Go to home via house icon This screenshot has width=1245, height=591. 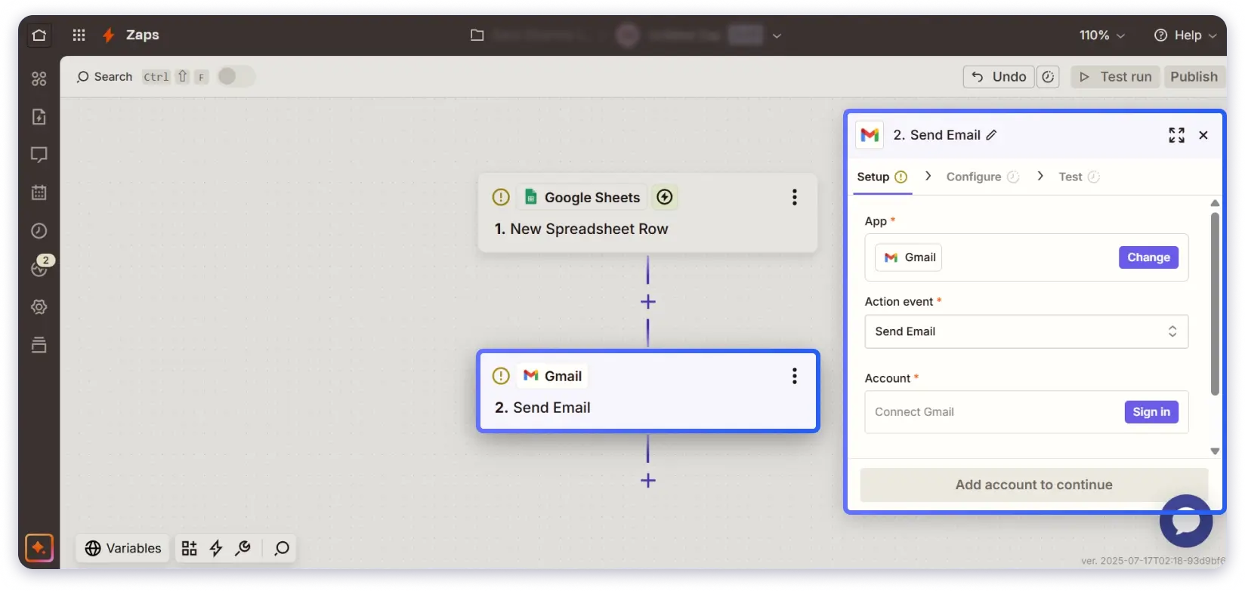click(x=39, y=35)
